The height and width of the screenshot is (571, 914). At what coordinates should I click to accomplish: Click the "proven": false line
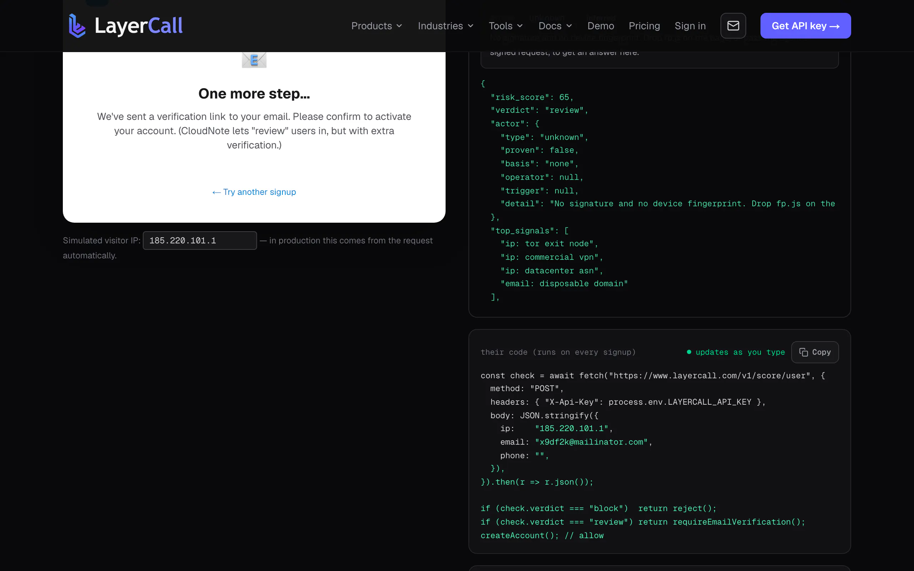[x=539, y=150]
